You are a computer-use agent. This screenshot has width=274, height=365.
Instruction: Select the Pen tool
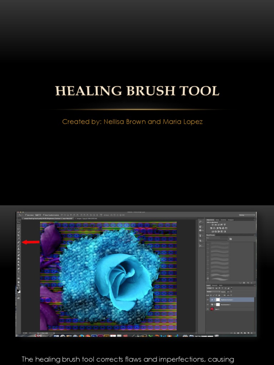pyautogui.click(x=19, y=269)
